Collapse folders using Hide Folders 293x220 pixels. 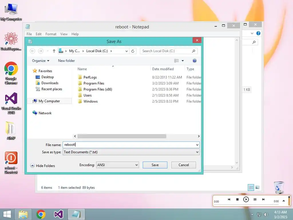[43, 166]
